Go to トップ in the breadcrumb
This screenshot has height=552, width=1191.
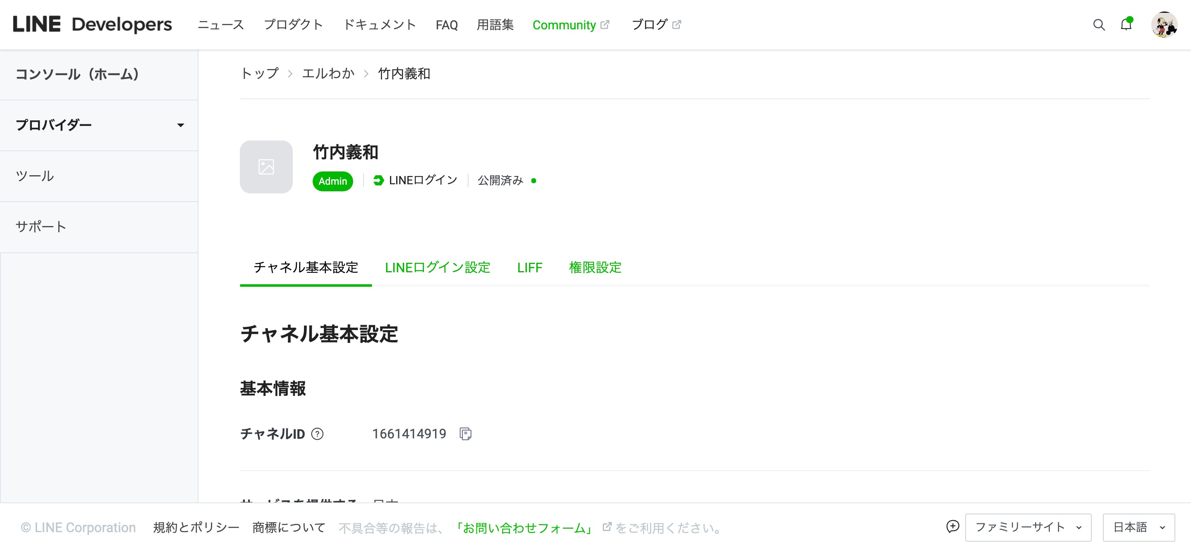(259, 74)
